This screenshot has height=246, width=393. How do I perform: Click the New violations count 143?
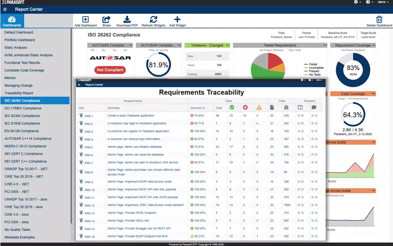(x=219, y=56)
